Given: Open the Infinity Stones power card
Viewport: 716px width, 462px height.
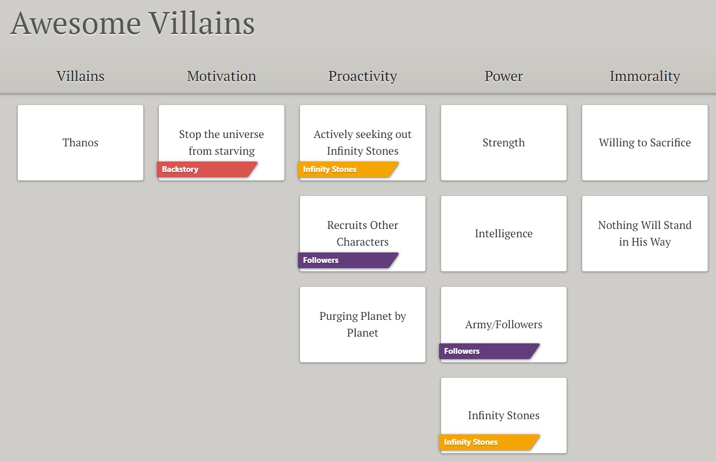Looking at the screenshot, I should pyautogui.click(x=504, y=415).
